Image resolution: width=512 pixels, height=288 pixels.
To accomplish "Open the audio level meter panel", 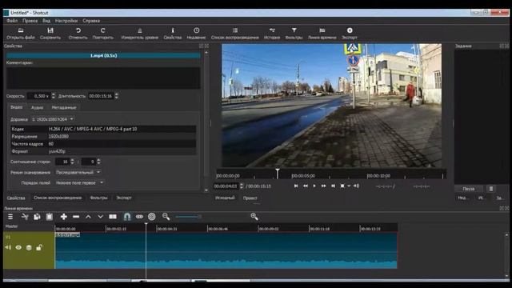I will coord(140,34).
